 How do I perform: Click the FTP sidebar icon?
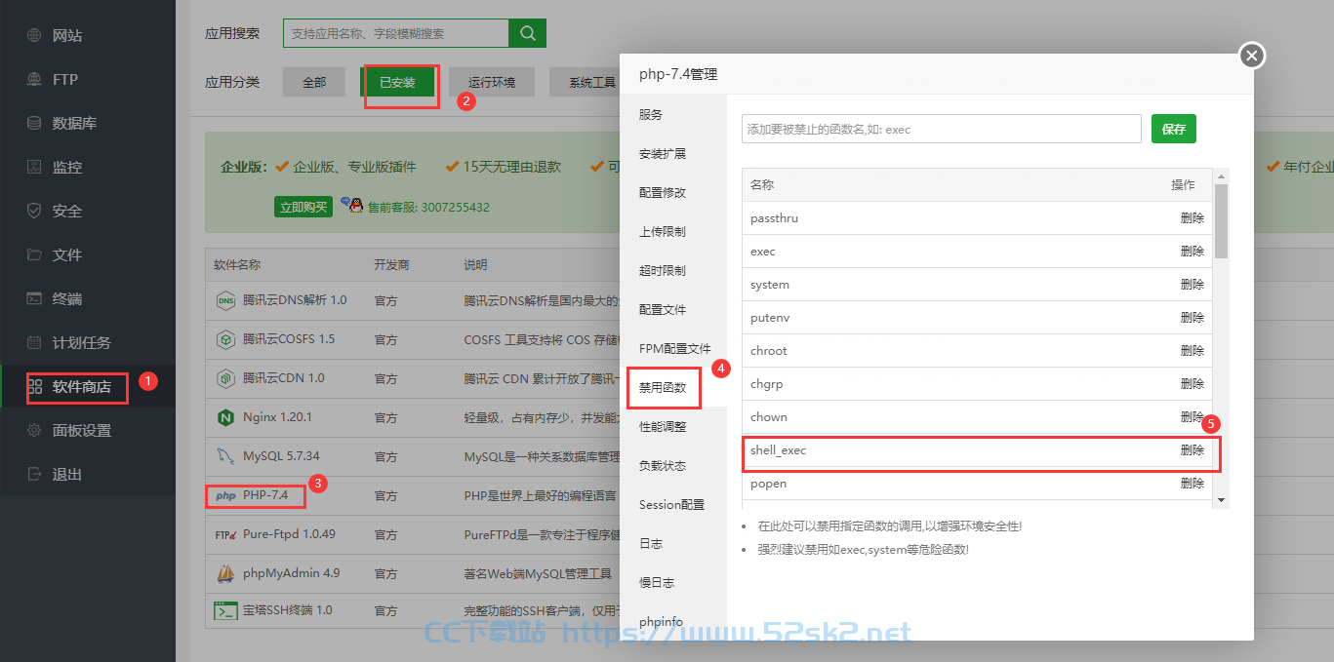(34, 80)
